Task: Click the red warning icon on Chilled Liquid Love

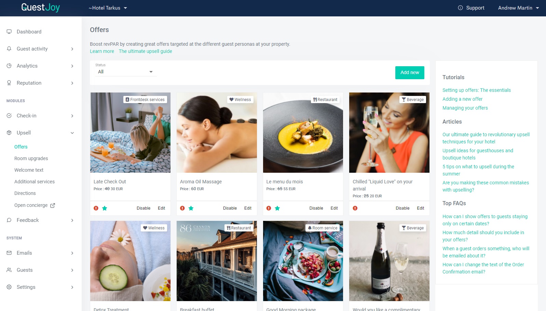Action: (355, 208)
